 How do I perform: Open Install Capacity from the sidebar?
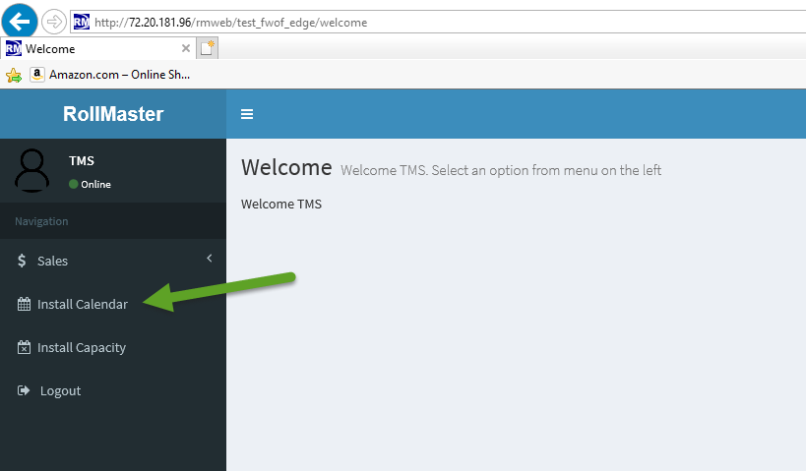[x=113, y=348]
